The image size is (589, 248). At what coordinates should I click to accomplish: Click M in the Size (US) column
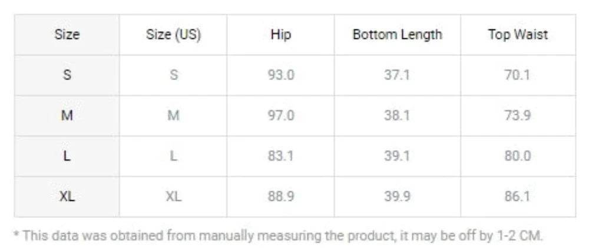coord(173,115)
